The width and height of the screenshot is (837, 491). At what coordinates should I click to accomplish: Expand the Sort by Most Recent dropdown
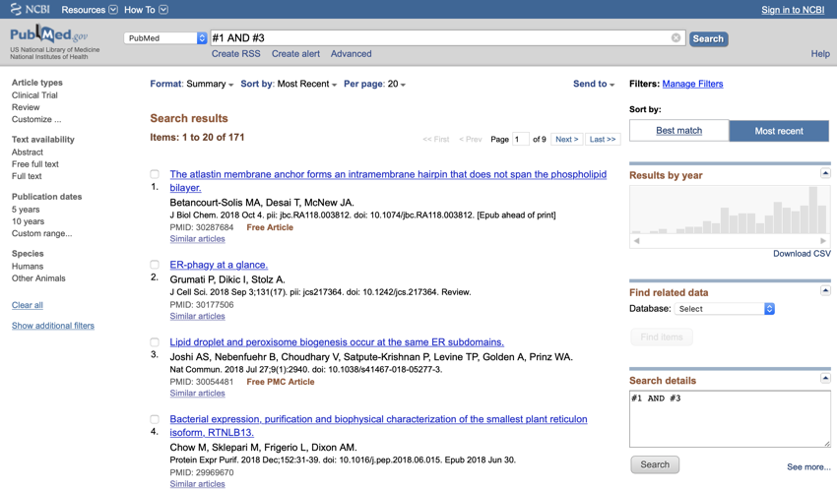(307, 85)
